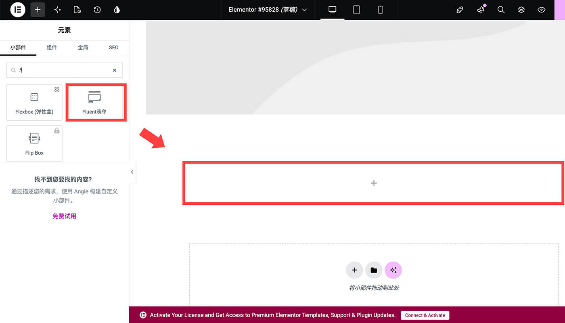Open the template library folder button
This screenshot has width=565, height=323.
(374, 270)
